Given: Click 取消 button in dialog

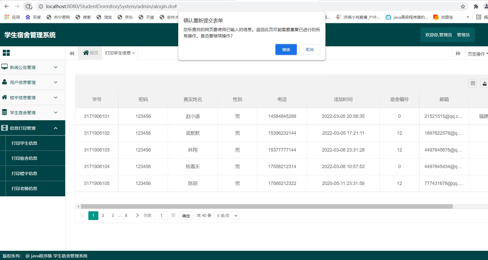Looking at the screenshot, I should click(x=309, y=49).
